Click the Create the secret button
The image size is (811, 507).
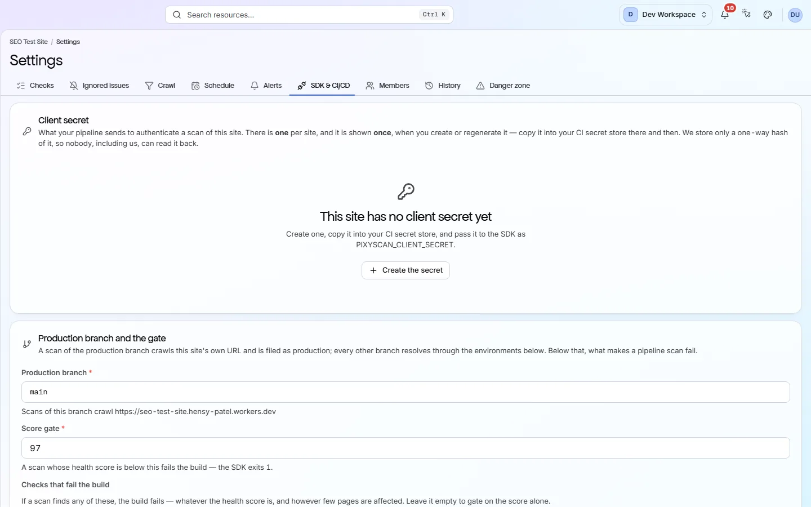405,270
